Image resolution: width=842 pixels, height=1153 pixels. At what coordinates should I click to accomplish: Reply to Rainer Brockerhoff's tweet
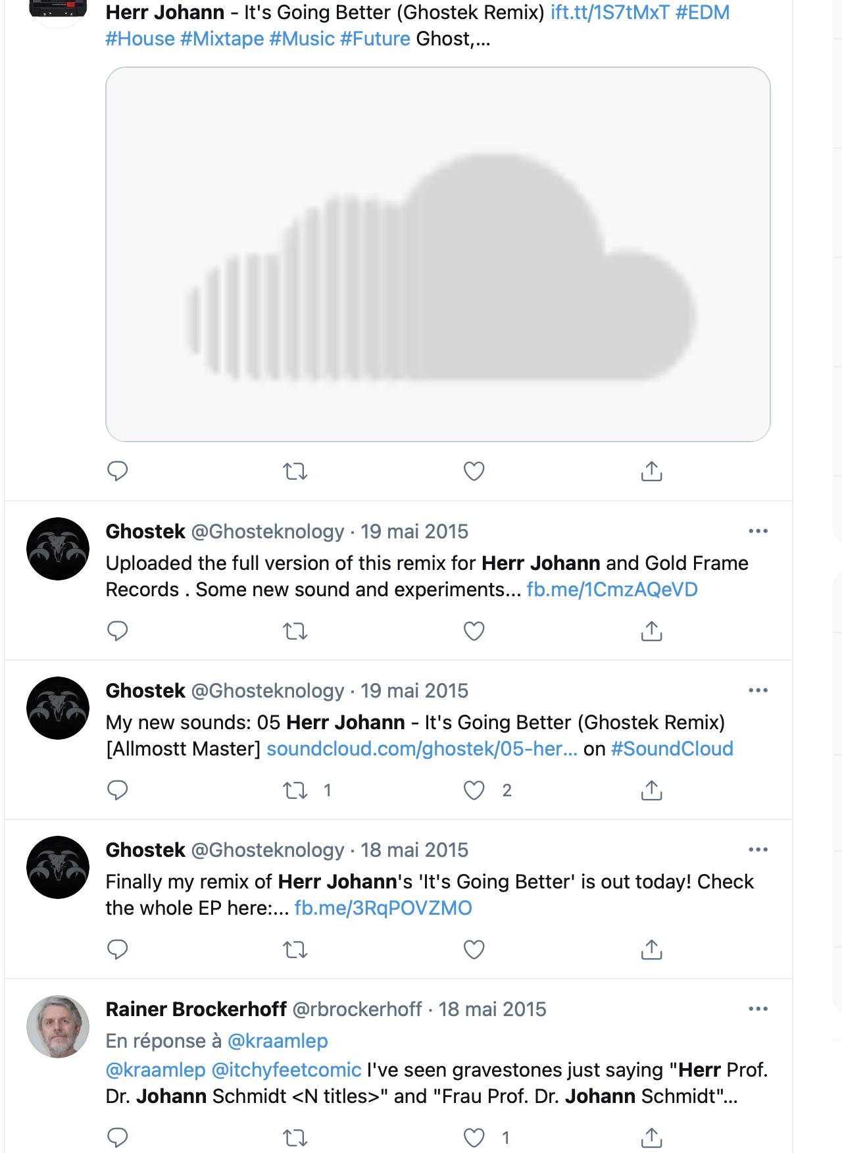(118, 1137)
